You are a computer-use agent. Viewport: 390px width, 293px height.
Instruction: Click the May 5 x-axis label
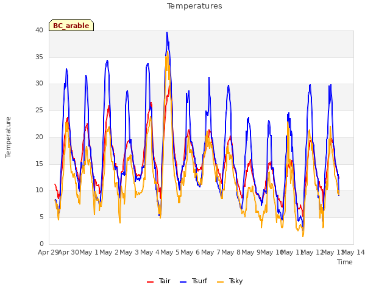[169, 252]
